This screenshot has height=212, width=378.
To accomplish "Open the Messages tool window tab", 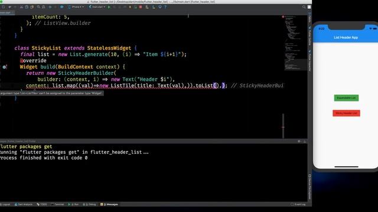I will click(109, 204).
